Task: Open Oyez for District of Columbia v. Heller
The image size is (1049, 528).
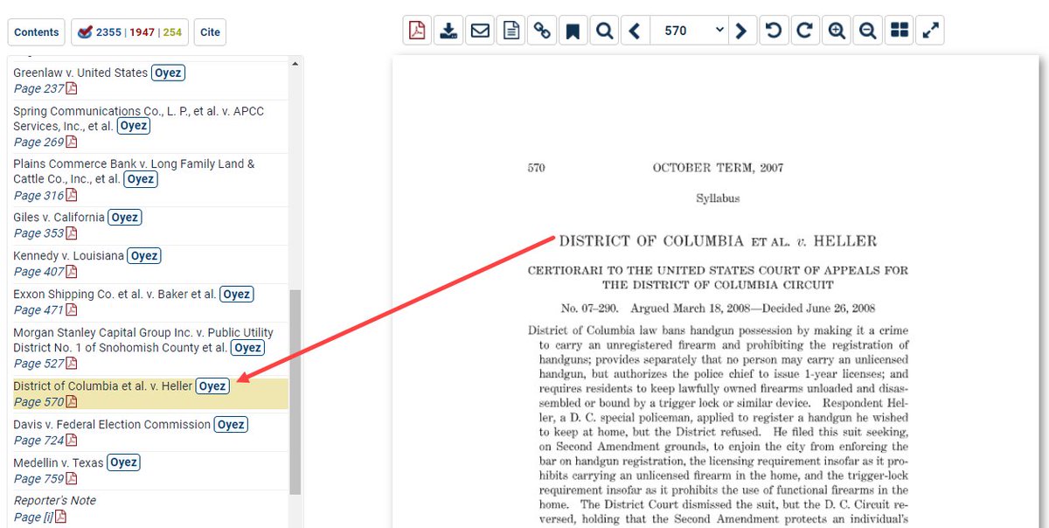Action: coord(212,386)
